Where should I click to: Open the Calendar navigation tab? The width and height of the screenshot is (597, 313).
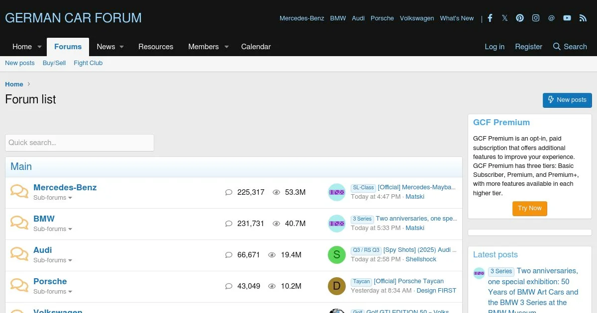[256, 47]
